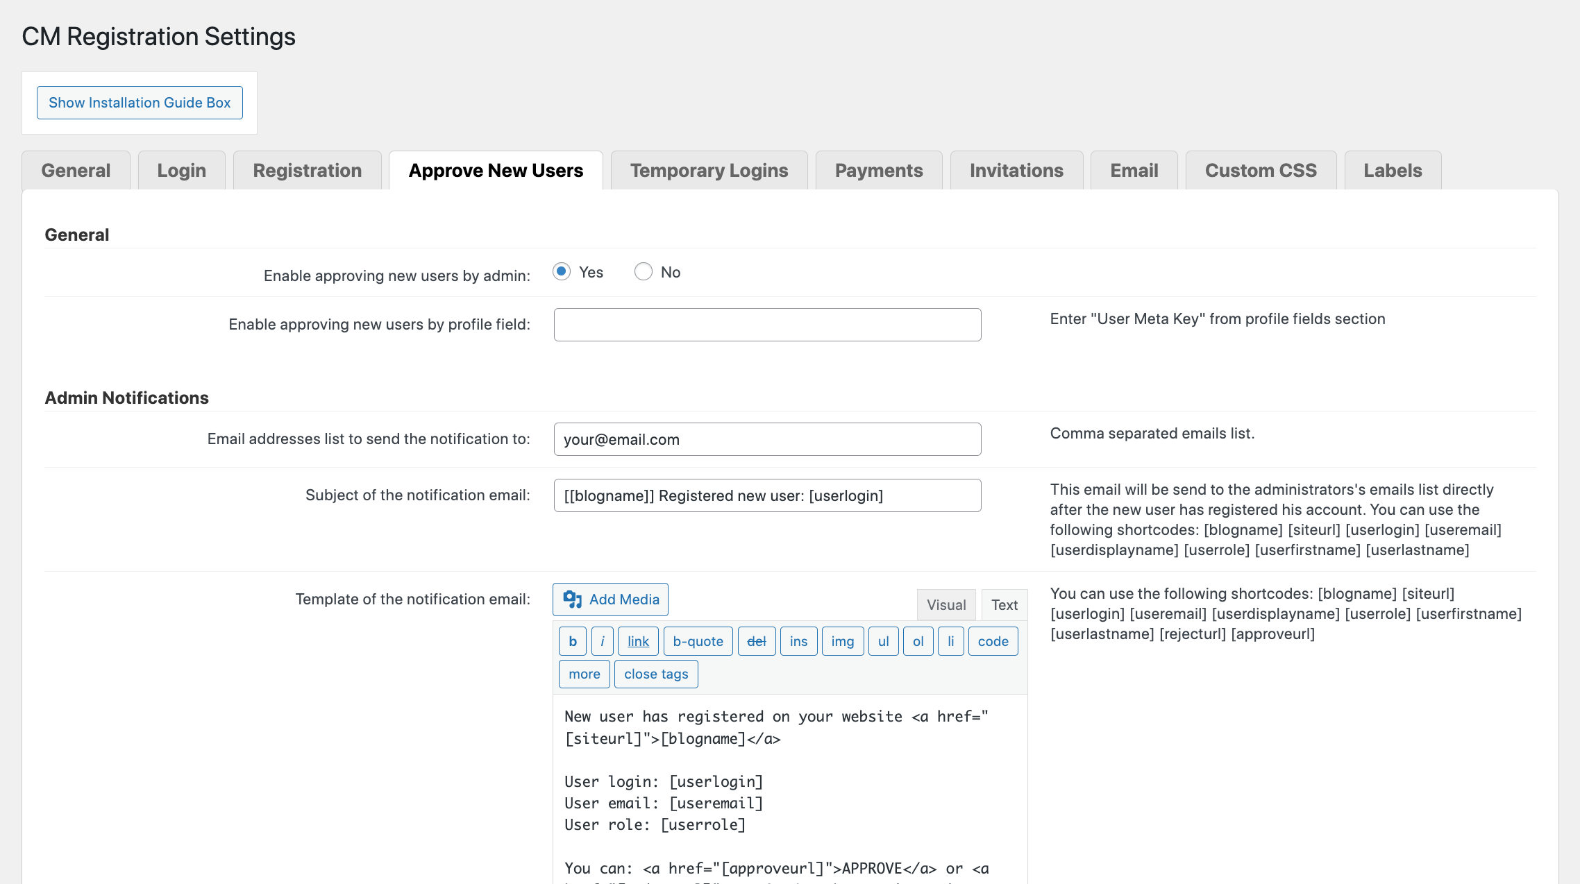This screenshot has height=884, width=1580.
Task: Insert ul unordered list tag
Action: (884, 641)
